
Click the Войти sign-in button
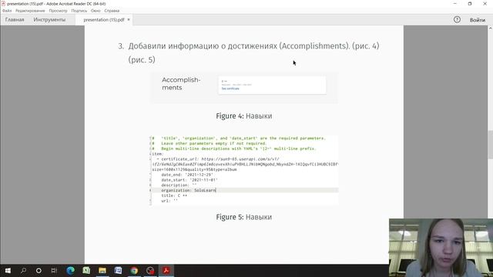click(478, 20)
